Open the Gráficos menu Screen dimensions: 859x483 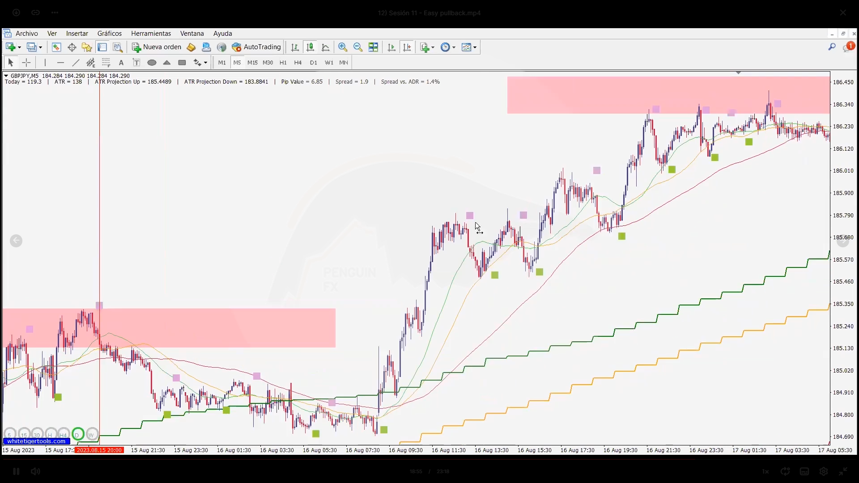(x=110, y=34)
